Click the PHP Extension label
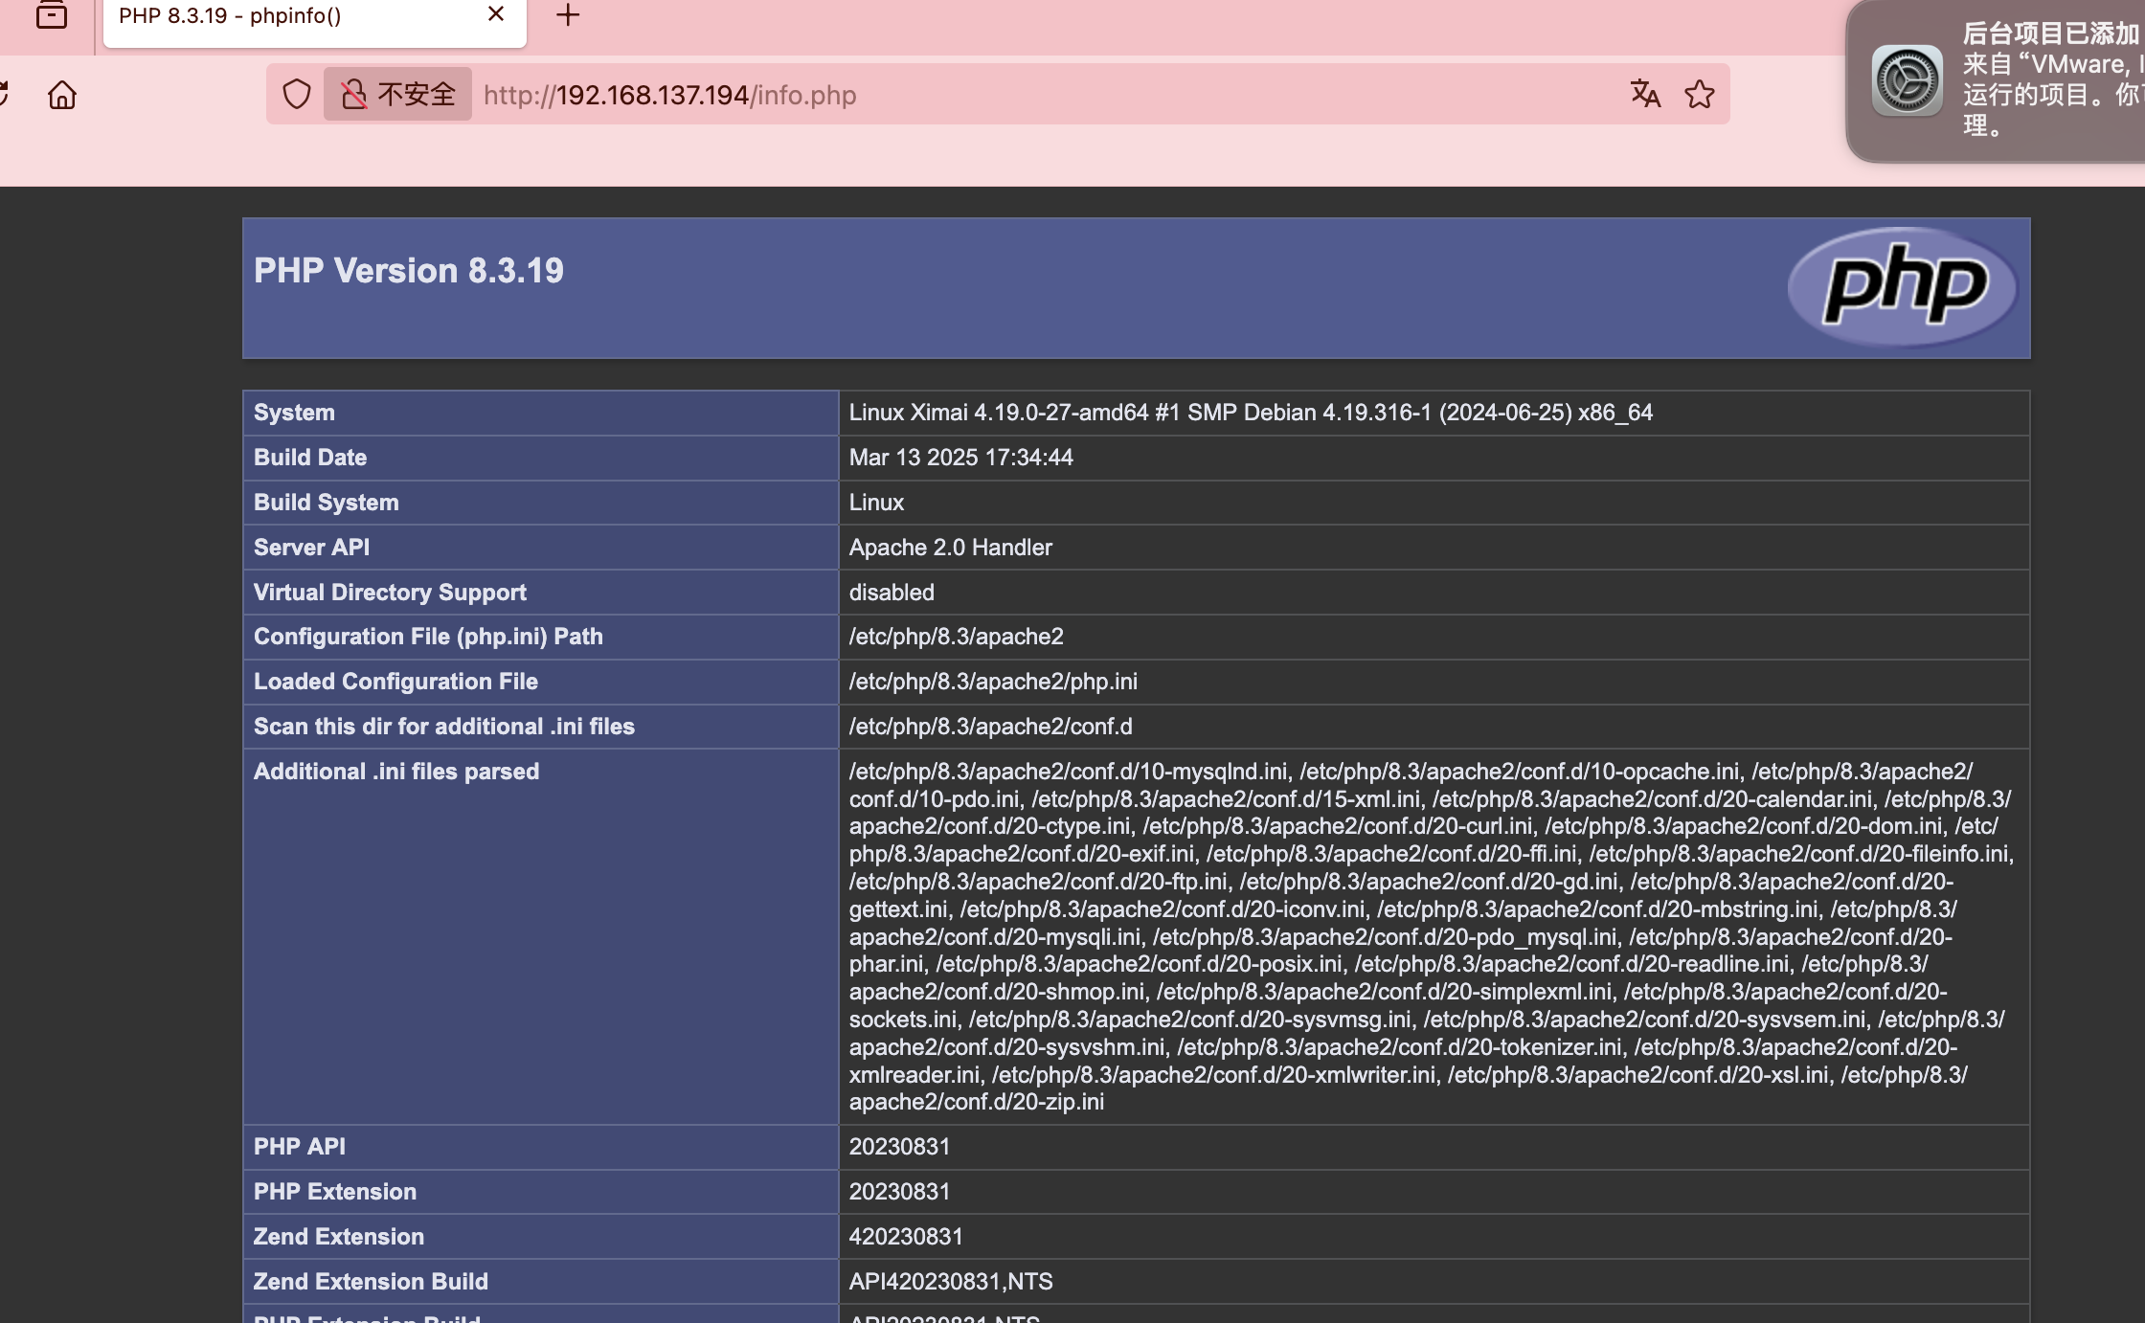Image resolution: width=2145 pixels, height=1323 pixels. click(x=335, y=1192)
